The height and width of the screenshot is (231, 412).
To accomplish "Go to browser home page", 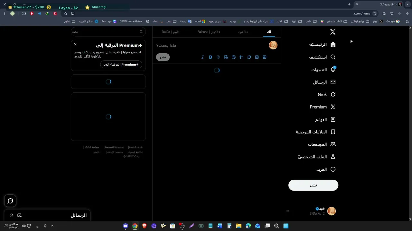I will 384,13.
